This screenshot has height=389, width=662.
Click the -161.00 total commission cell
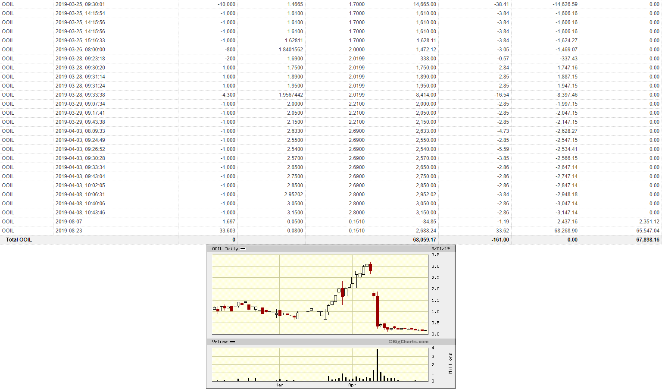click(500, 240)
